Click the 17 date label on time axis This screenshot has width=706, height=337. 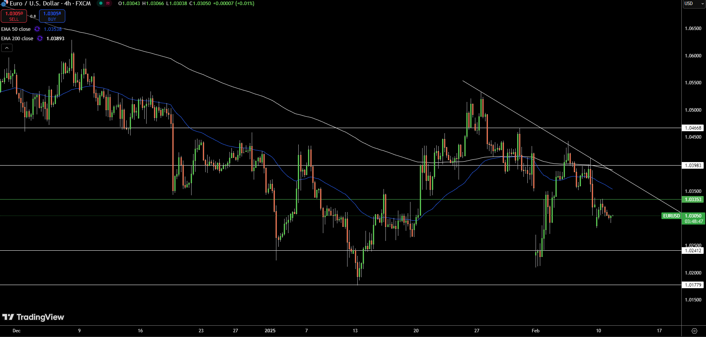coord(659,331)
